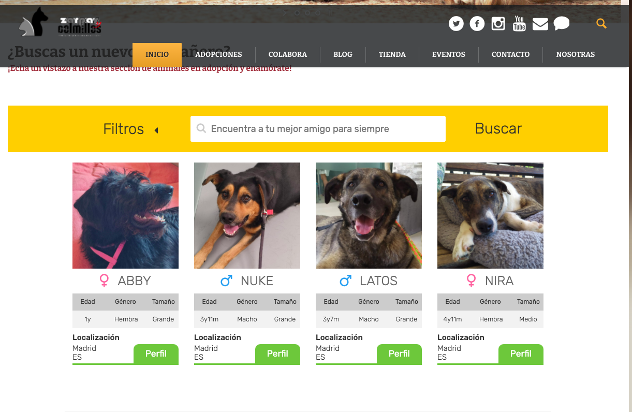Click the 'Tamaño' header in Abby's card
The image size is (632, 412).
point(163,302)
